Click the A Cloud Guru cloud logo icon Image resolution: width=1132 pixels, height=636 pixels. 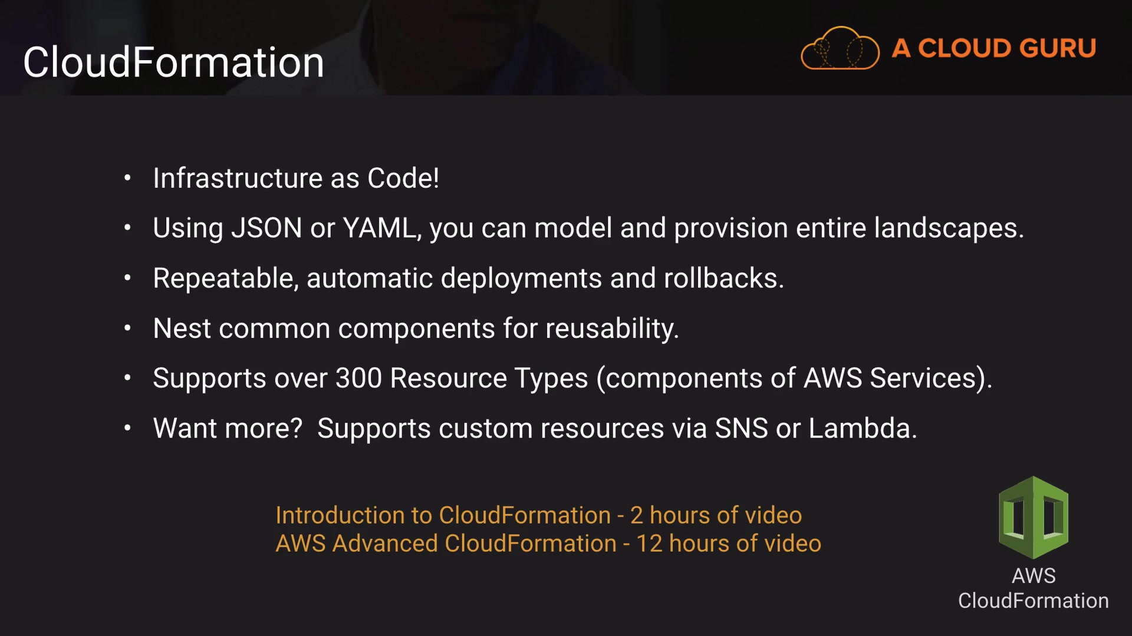[840, 48]
